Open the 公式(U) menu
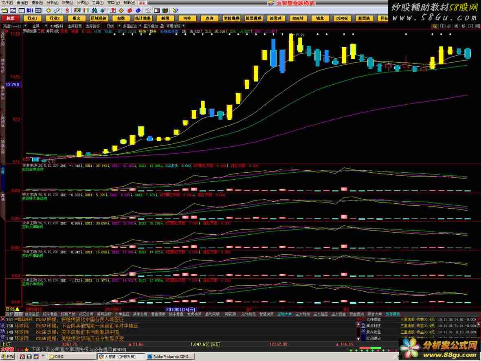This screenshot has height=361, width=481. (82, 3)
